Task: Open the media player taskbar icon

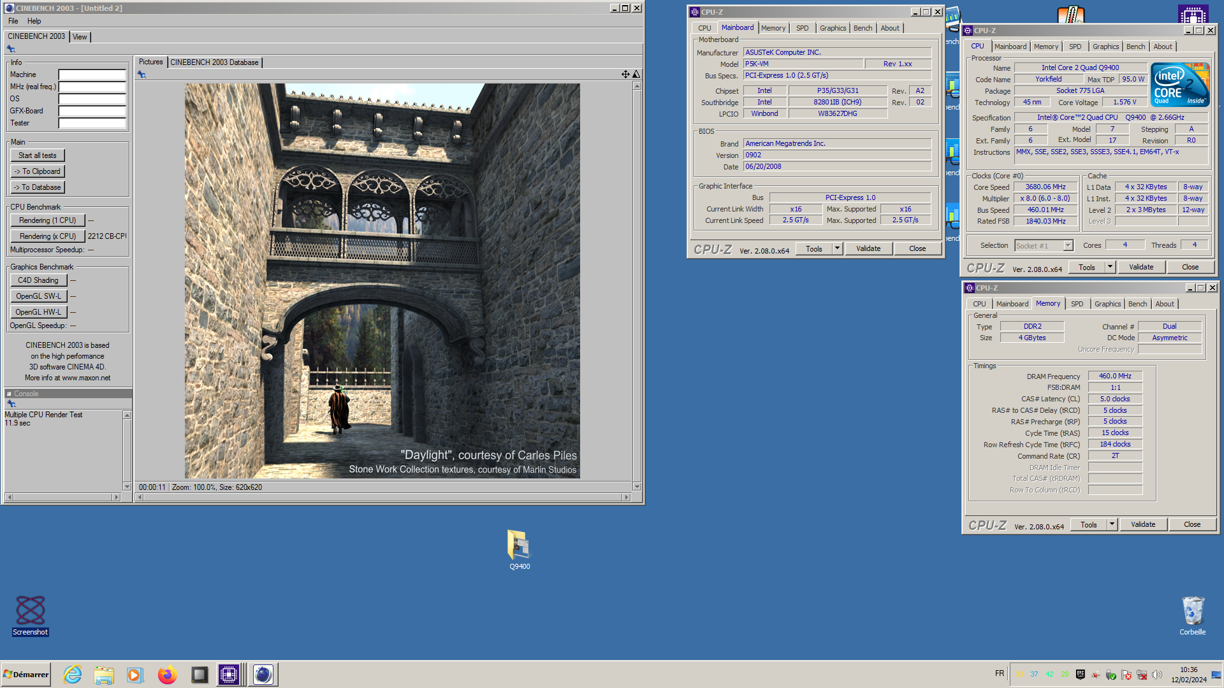Action: [135, 675]
